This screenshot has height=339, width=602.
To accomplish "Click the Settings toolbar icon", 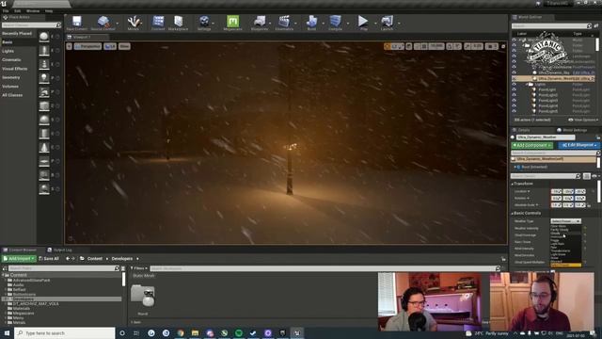I will pos(204,23).
